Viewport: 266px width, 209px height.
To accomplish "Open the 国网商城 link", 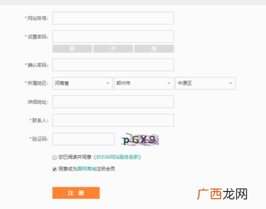I will click(x=87, y=169).
